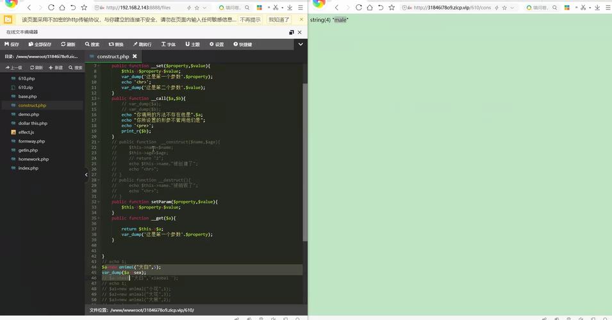Reload the page in the left browser

tap(51, 8)
